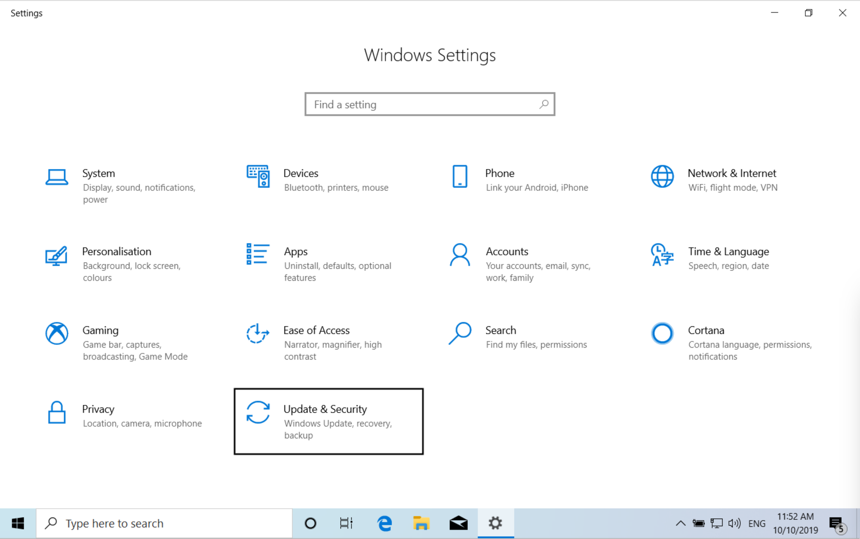The width and height of the screenshot is (860, 539).
Task: Click the Cortana title text
Action: pos(706,330)
